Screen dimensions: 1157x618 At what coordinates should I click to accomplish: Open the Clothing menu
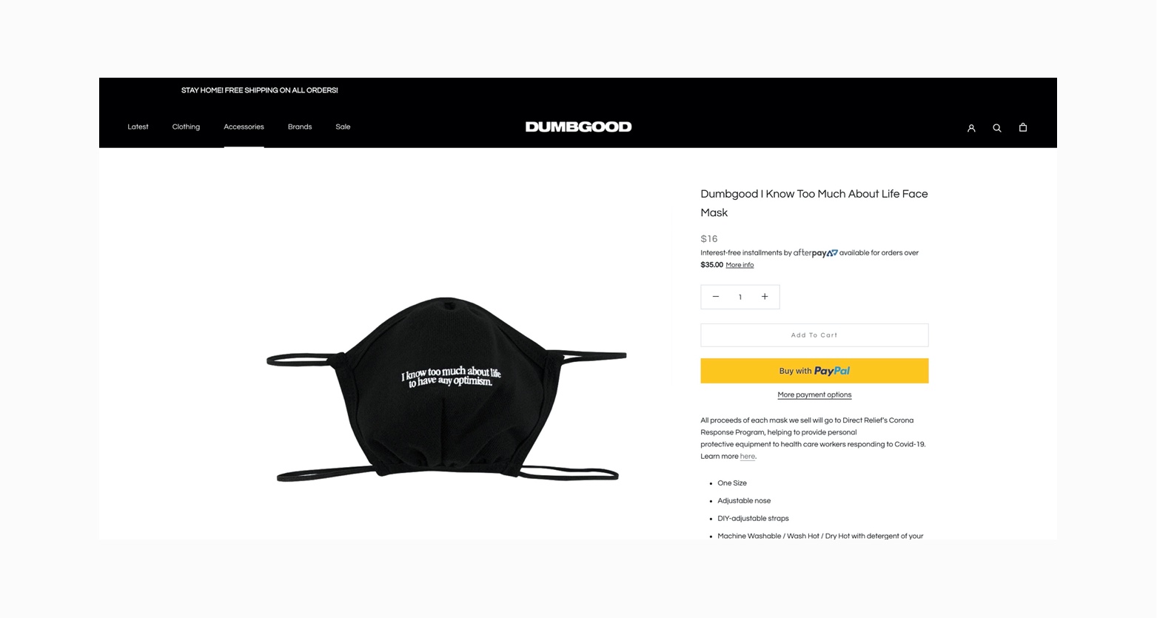pyautogui.click(x=186, y=127)
